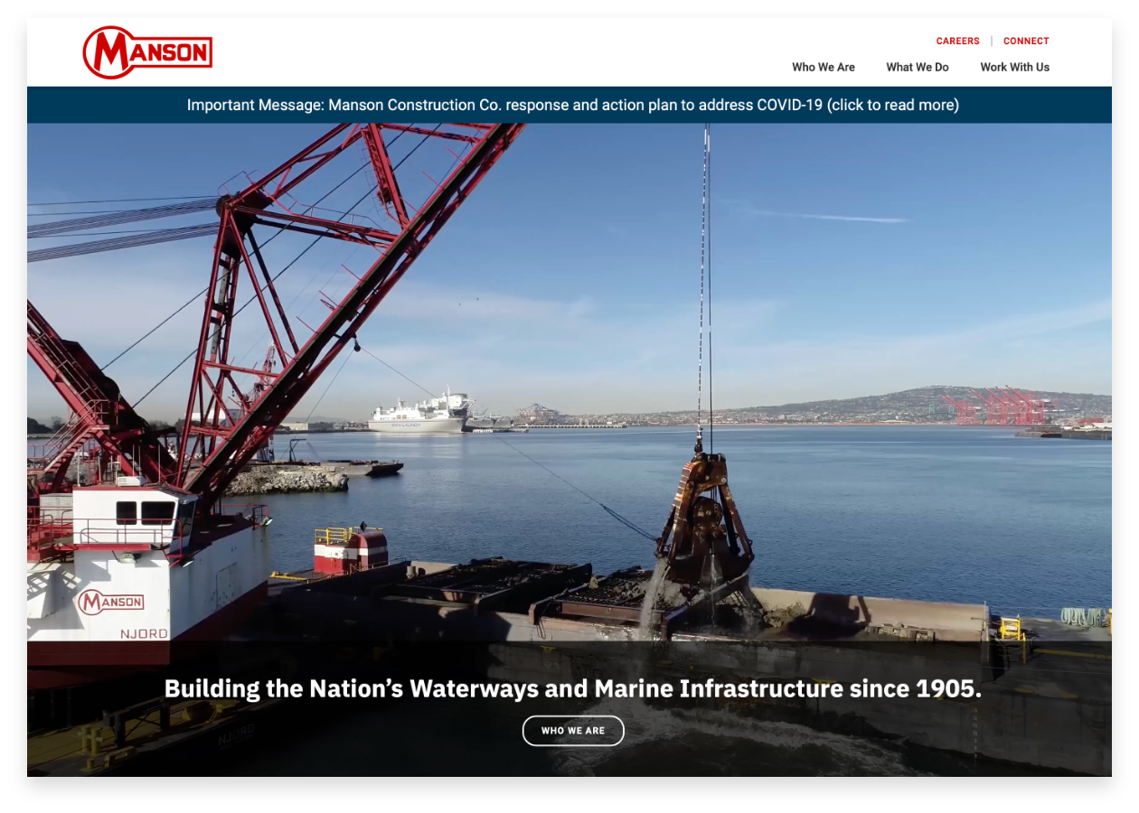Read the COVID-19 important message banner

pos(569,105)
